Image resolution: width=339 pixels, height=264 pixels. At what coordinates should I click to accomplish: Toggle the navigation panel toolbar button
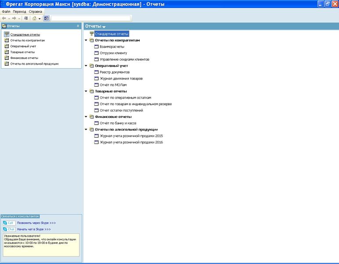click(x=46, y=18)
